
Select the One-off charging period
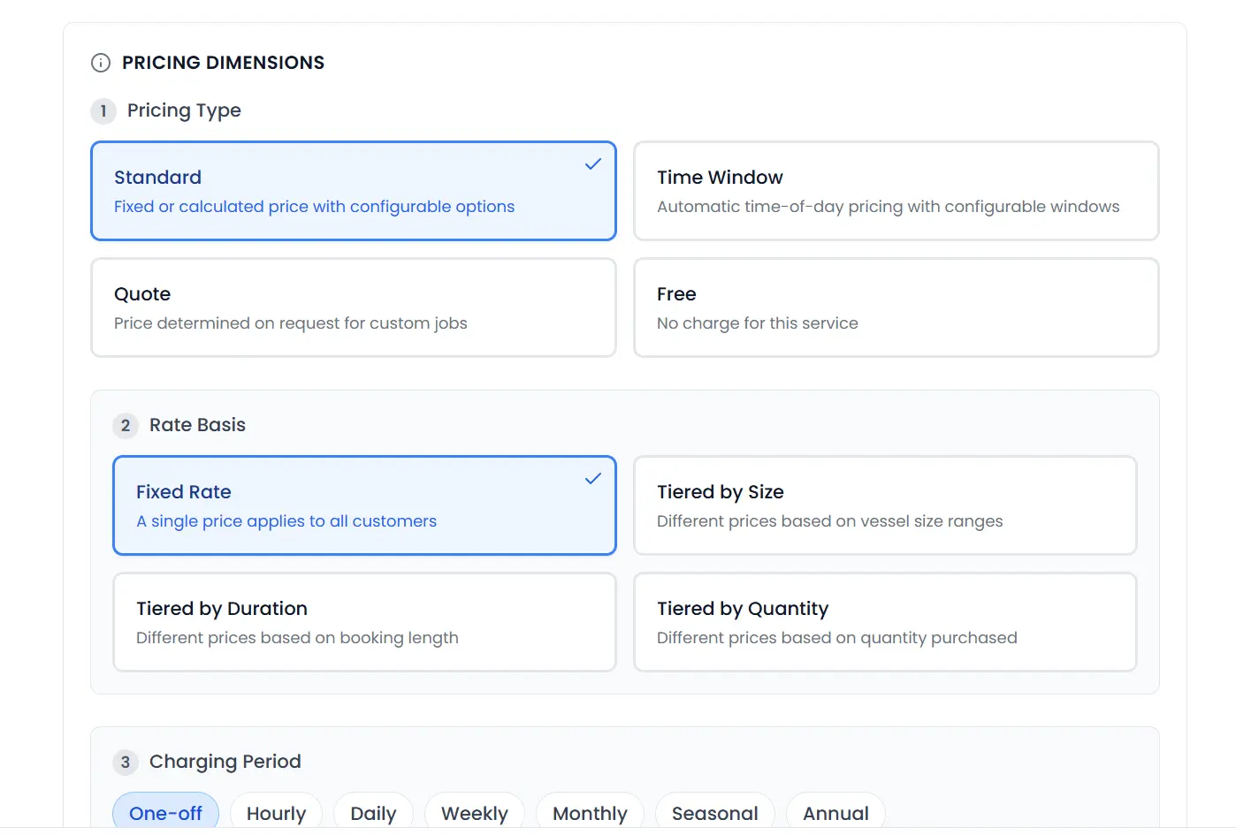tap(165, 813)
